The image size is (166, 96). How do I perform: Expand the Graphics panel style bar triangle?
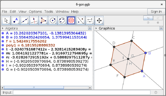(x=96, y=28)
